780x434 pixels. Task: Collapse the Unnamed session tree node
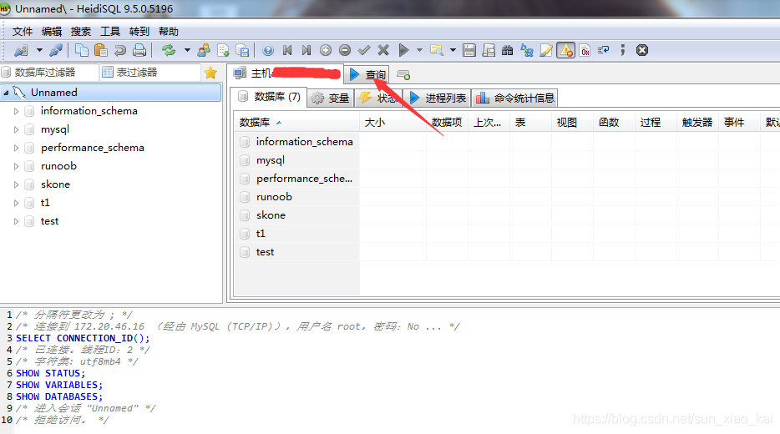coord(7,93)
